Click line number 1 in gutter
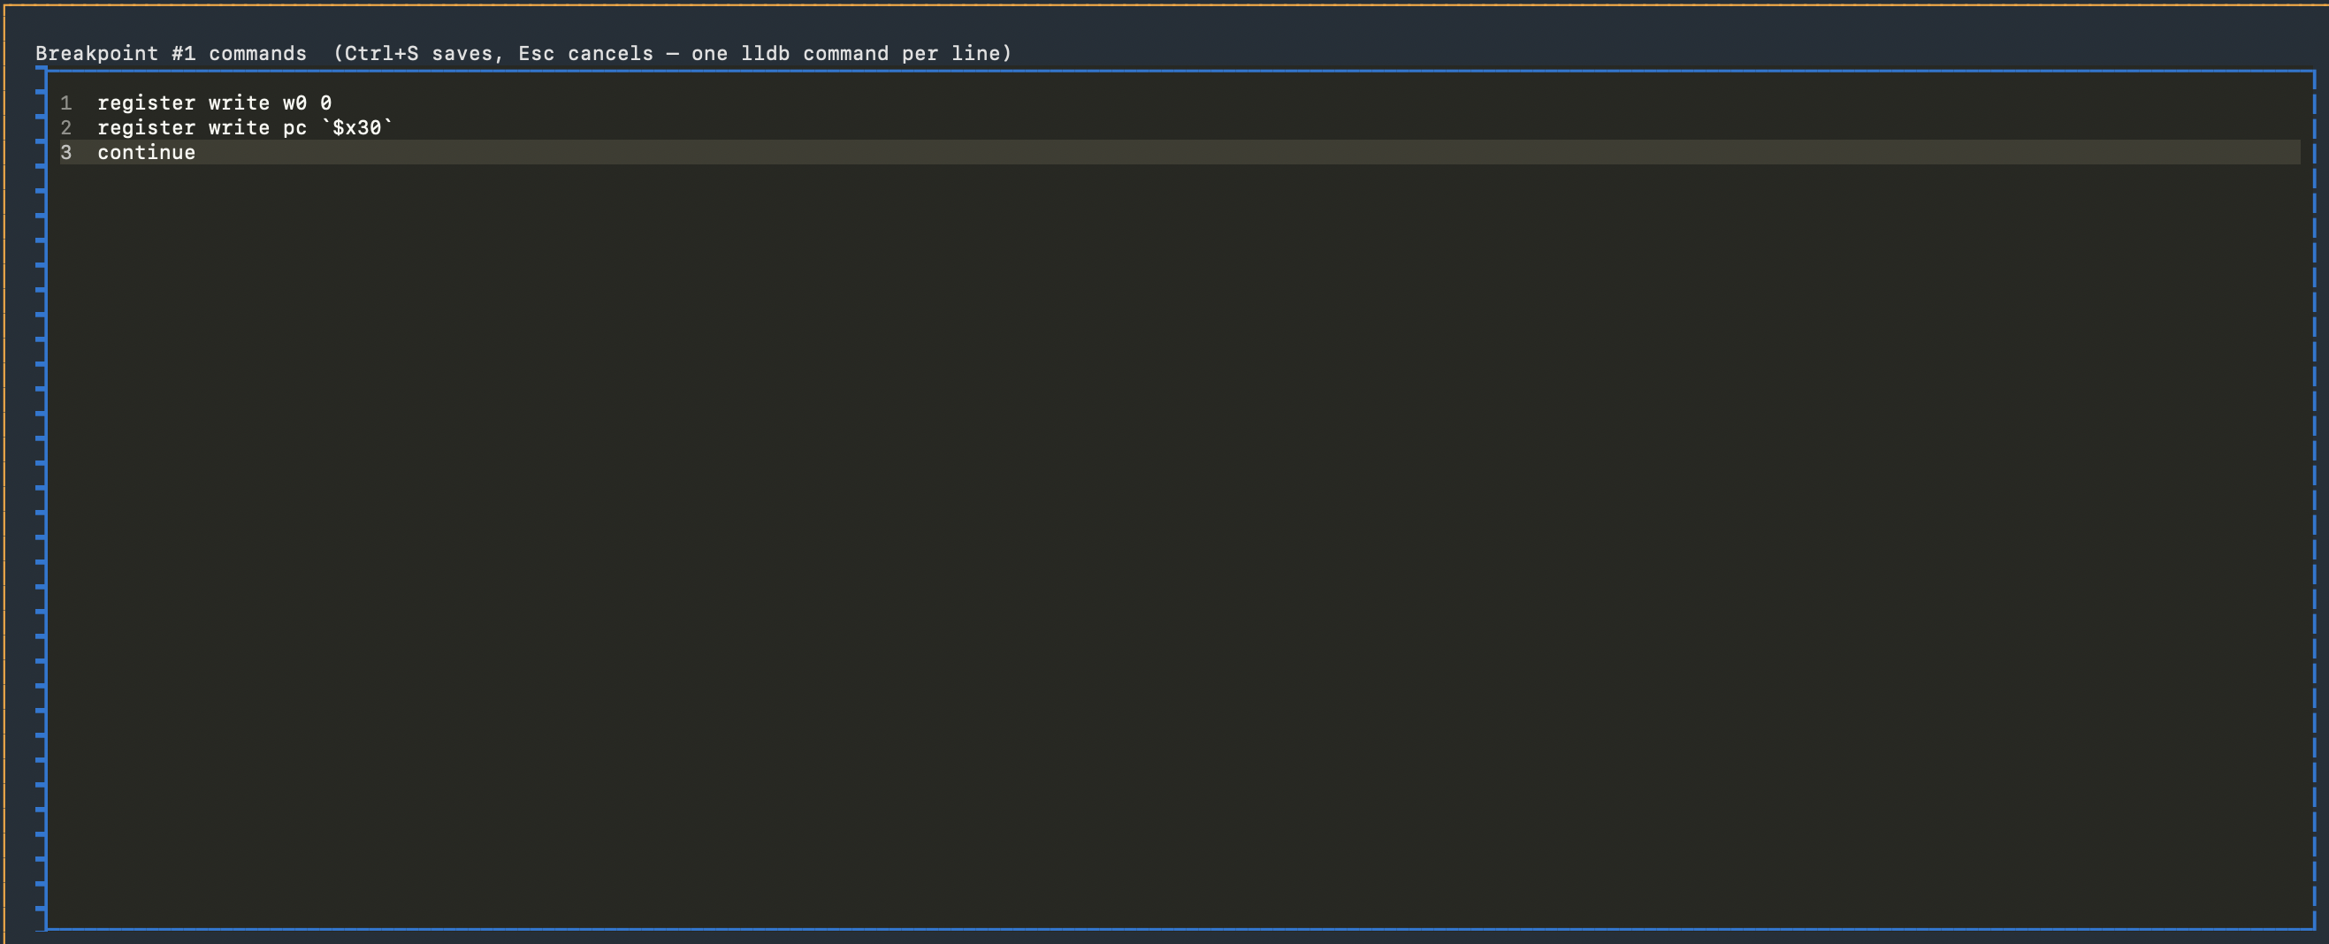The image size is (2329, 944). coord(66,103)
